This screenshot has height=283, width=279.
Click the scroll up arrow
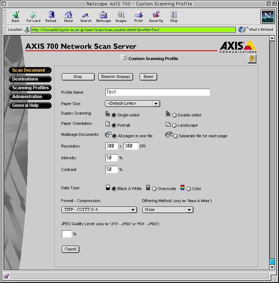coord(272,38)
